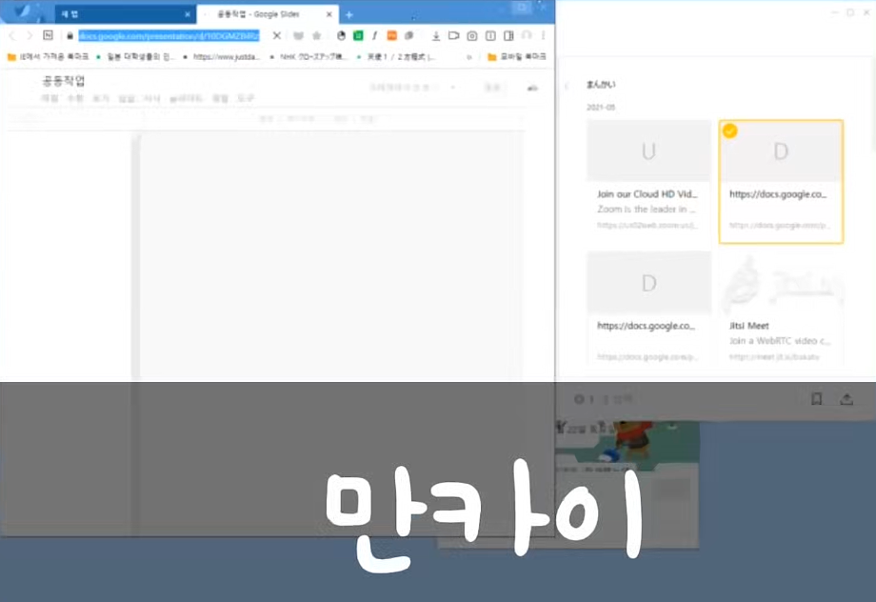Open the browser sidebar panel icon

point(508,35)
